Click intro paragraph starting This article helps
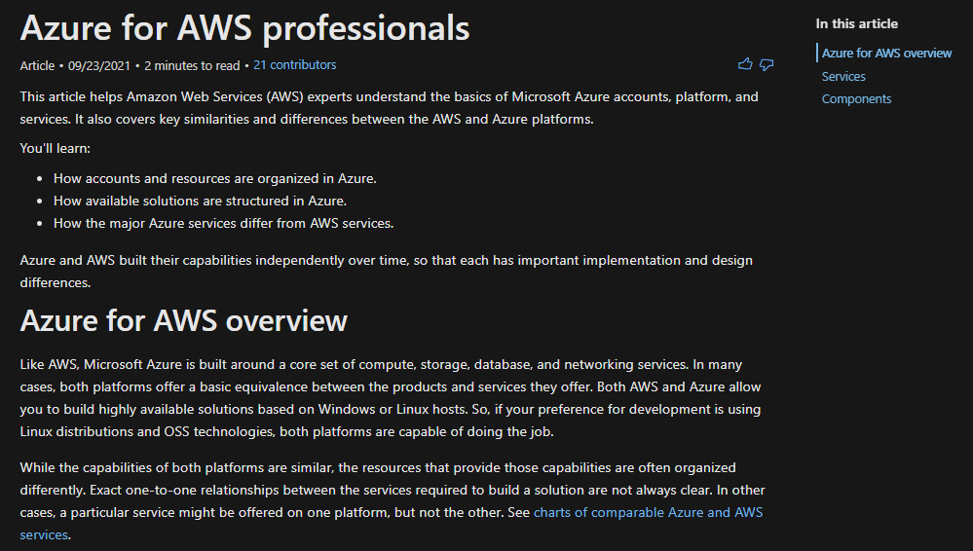973x551 pixels. (389, 107)
